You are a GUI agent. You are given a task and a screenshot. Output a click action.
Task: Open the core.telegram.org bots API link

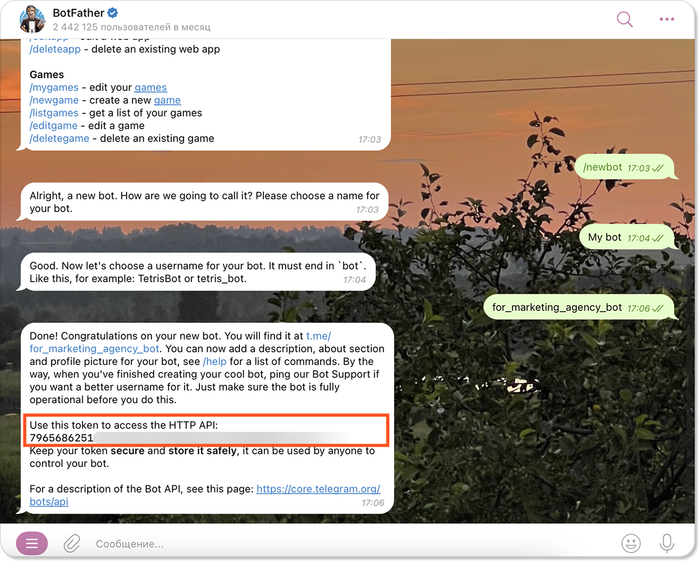(205, 495)
